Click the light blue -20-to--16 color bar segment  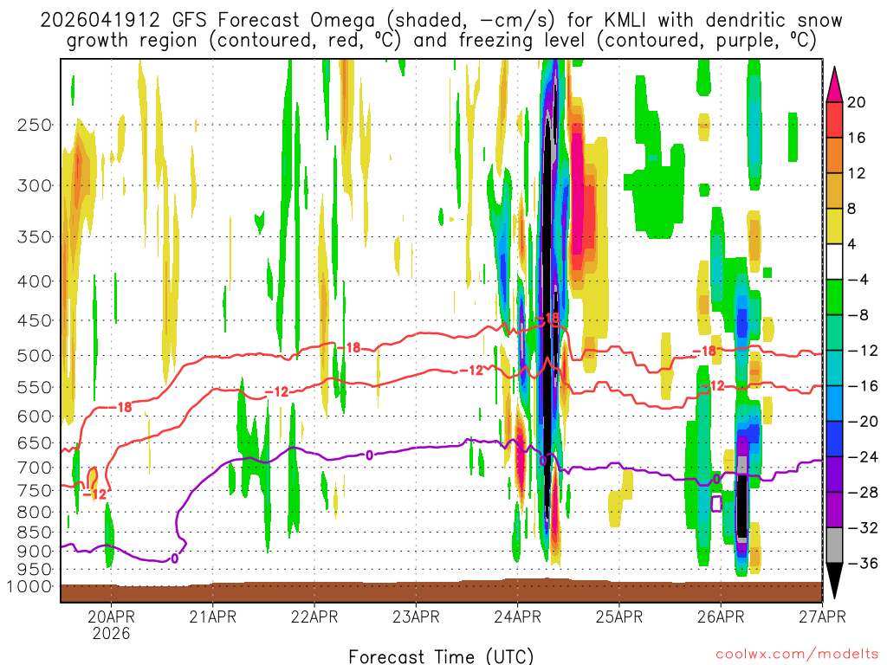[834, 404]
